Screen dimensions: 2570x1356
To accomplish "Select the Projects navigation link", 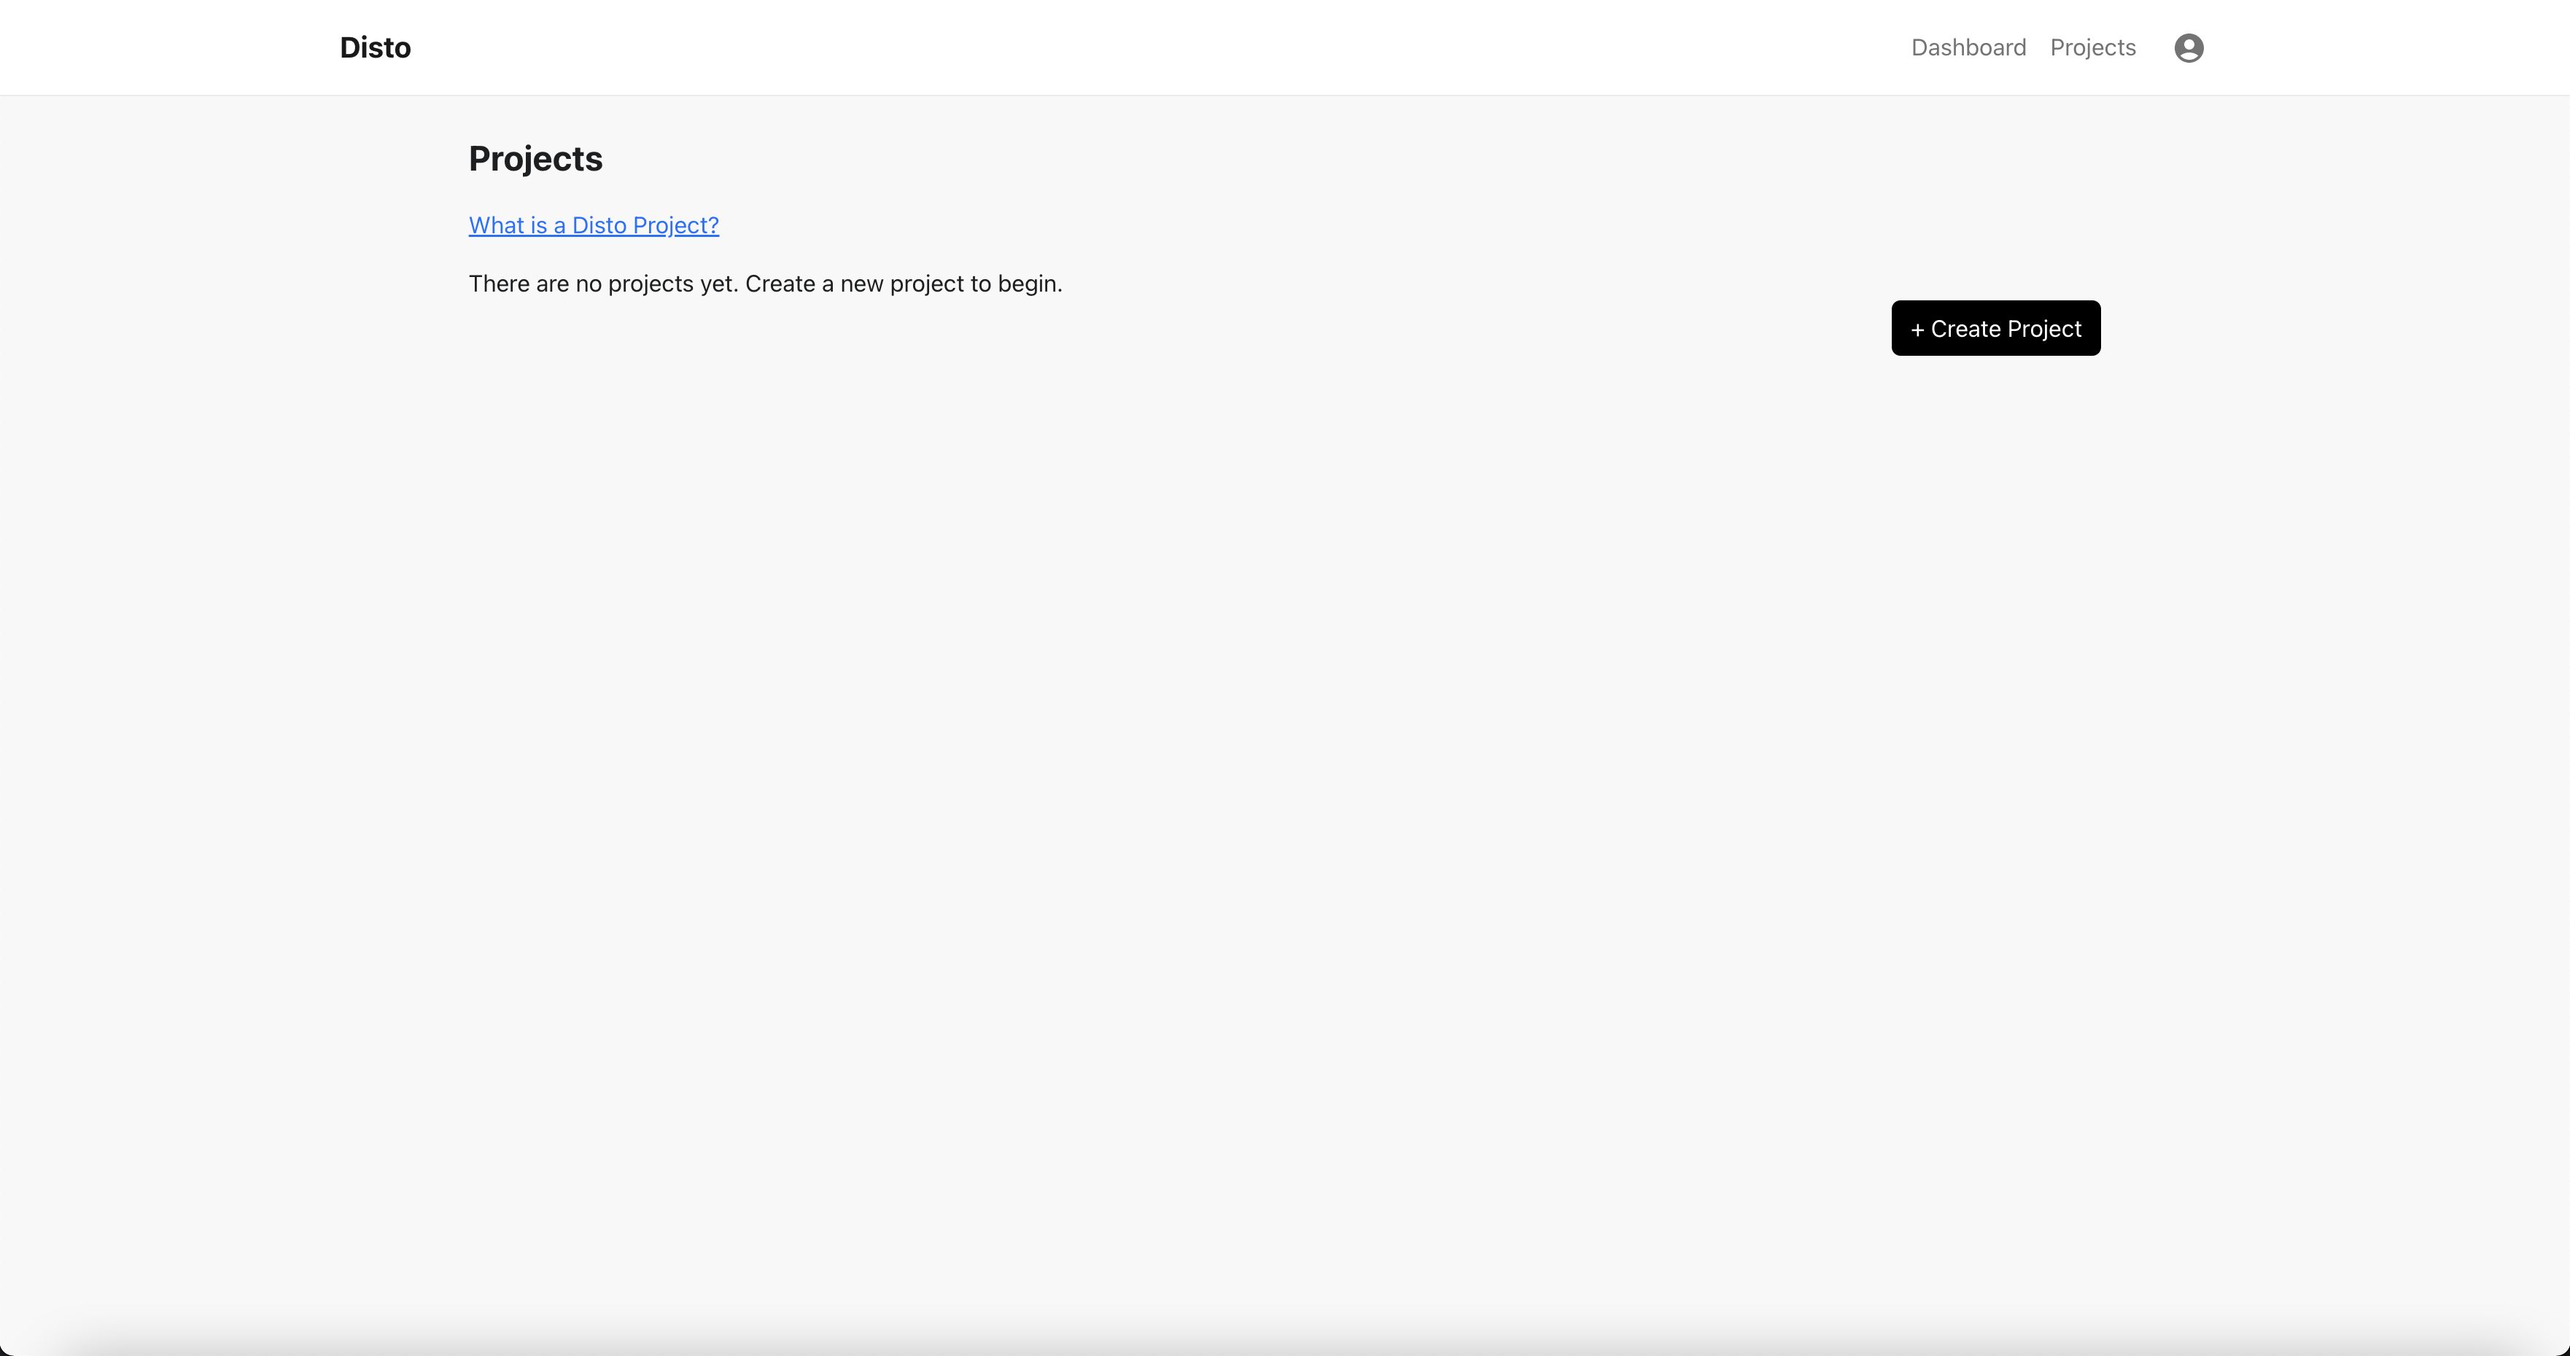I will (2092, 48).
